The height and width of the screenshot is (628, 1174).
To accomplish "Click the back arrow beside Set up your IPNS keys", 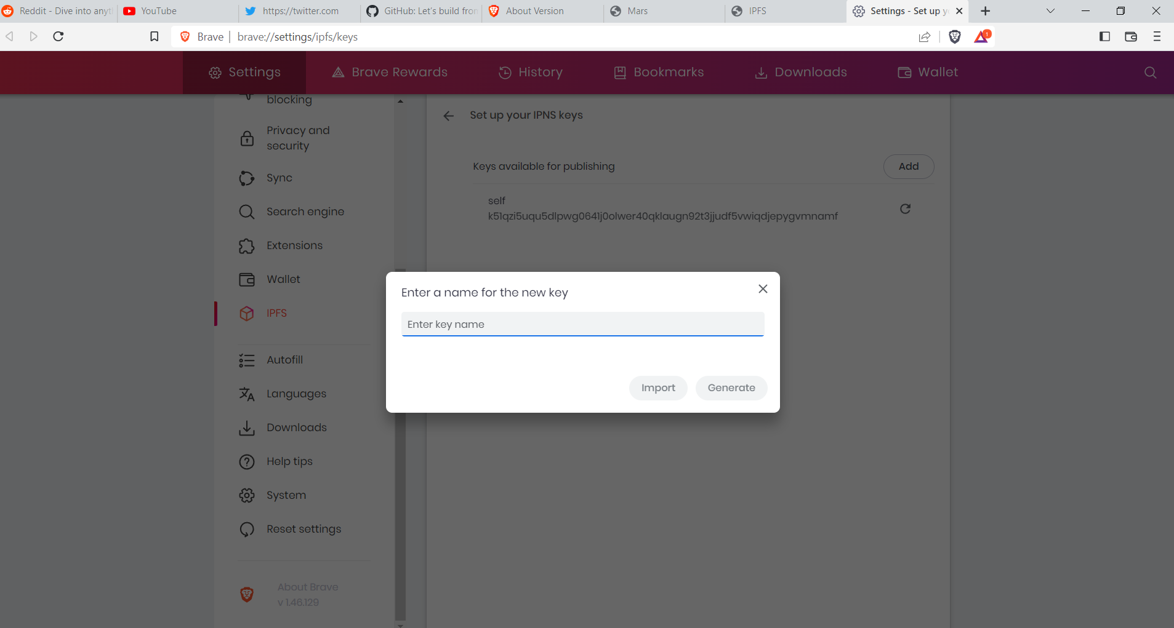I will 448,116.
